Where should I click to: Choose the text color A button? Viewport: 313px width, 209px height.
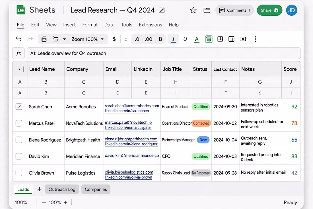pos(197,39)
